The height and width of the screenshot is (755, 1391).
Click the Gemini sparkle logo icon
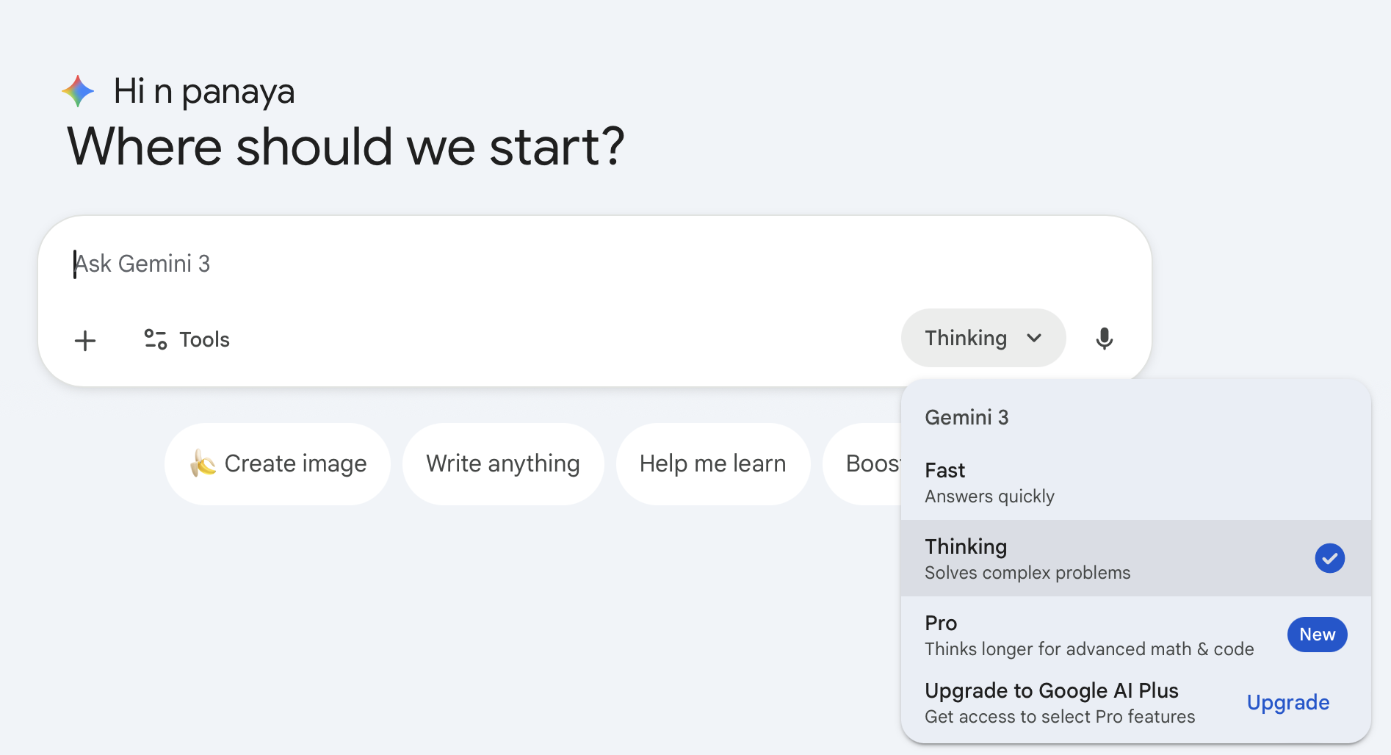click(78, 91)
